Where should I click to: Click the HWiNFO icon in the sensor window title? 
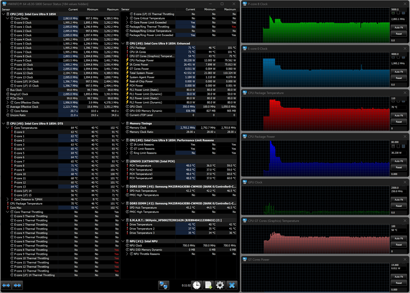pyautogui.click(x=4, y=3)
